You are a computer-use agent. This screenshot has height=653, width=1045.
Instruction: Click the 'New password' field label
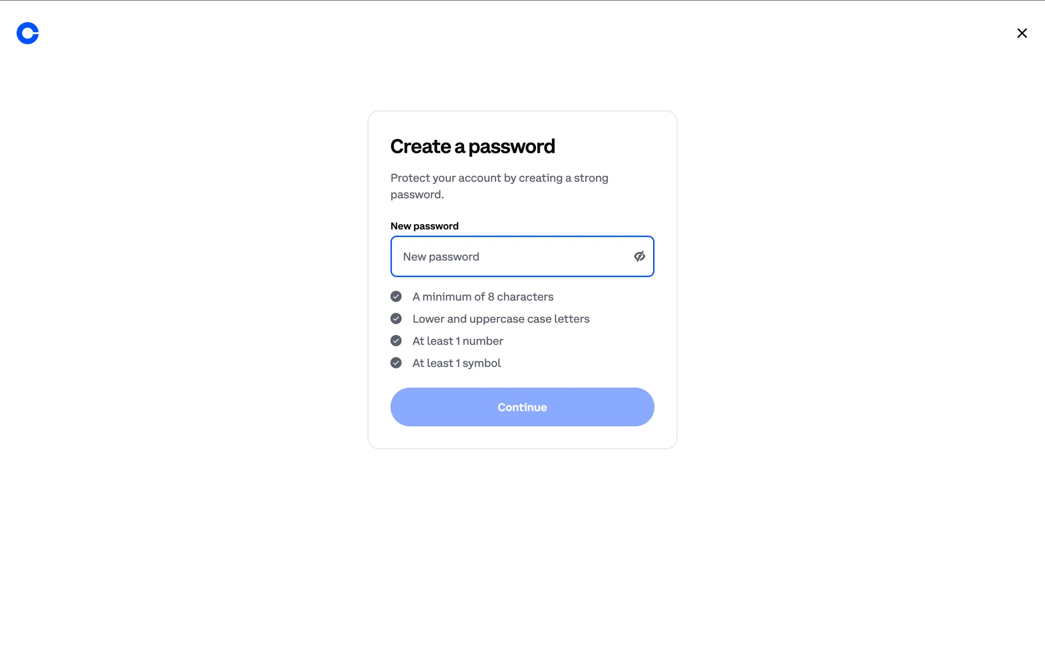[x=425, y=226]
